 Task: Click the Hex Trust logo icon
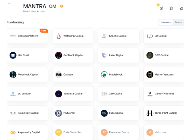click(x=13, y=55)
